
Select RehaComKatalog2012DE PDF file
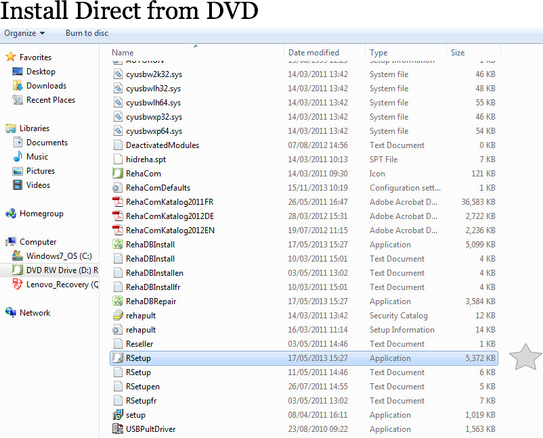point(170,216)
